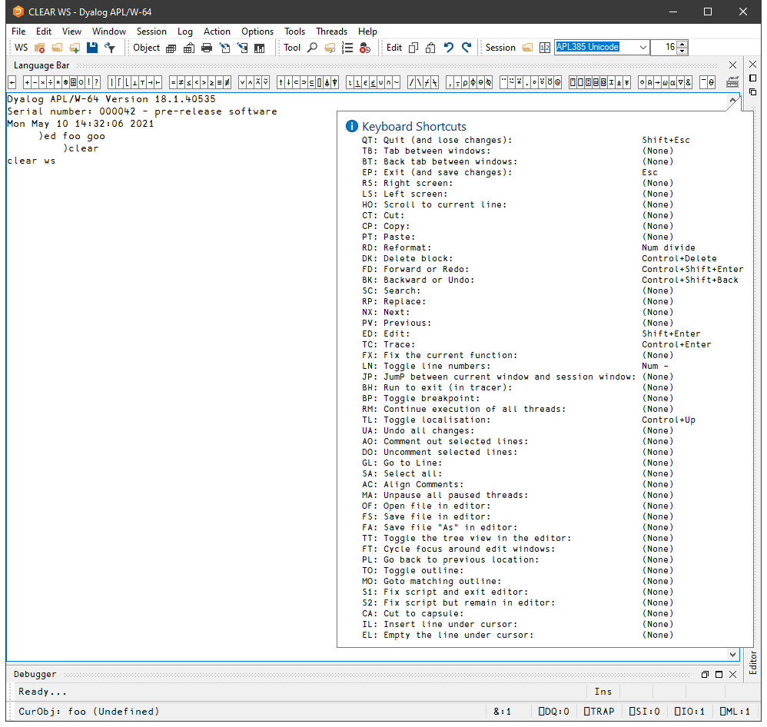Open the Threads menu

pos(331,32)
